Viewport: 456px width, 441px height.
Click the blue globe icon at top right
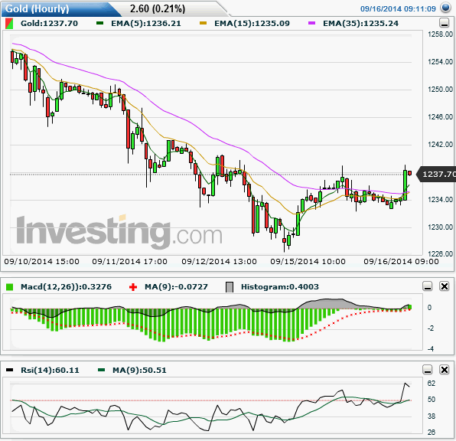[445, 8]
